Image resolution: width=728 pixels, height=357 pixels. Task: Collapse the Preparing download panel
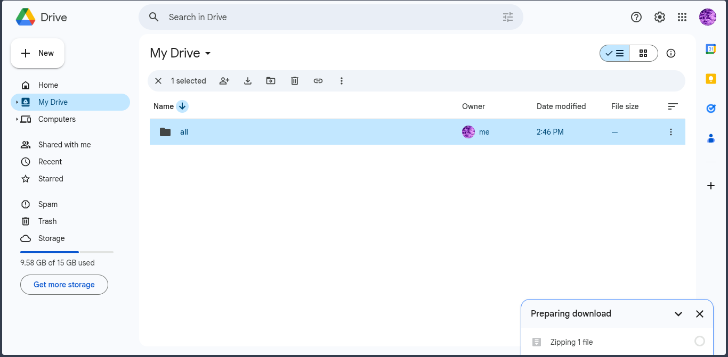[x=678, y=314]
